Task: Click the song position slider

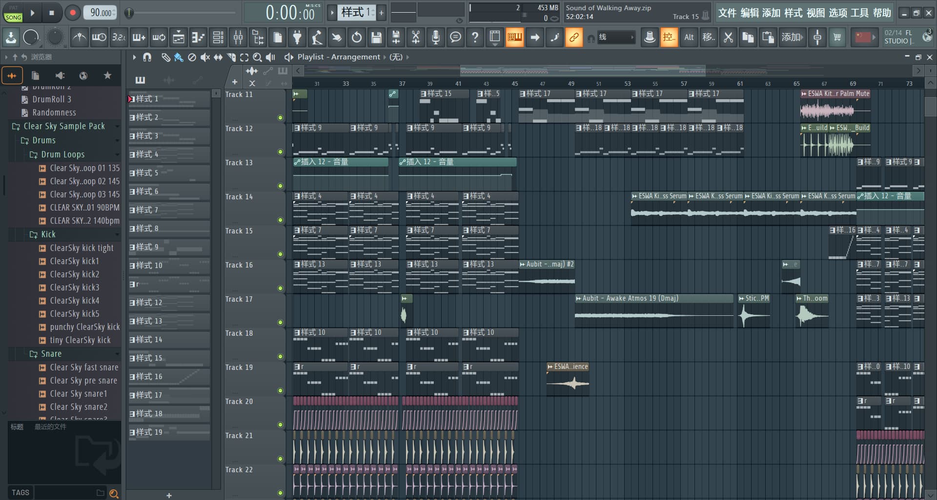Action: [x=181, y=13]
